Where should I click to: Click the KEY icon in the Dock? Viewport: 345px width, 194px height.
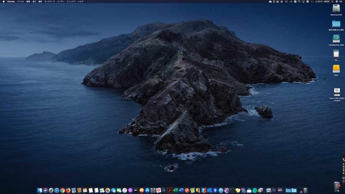[x=280, y=190]
